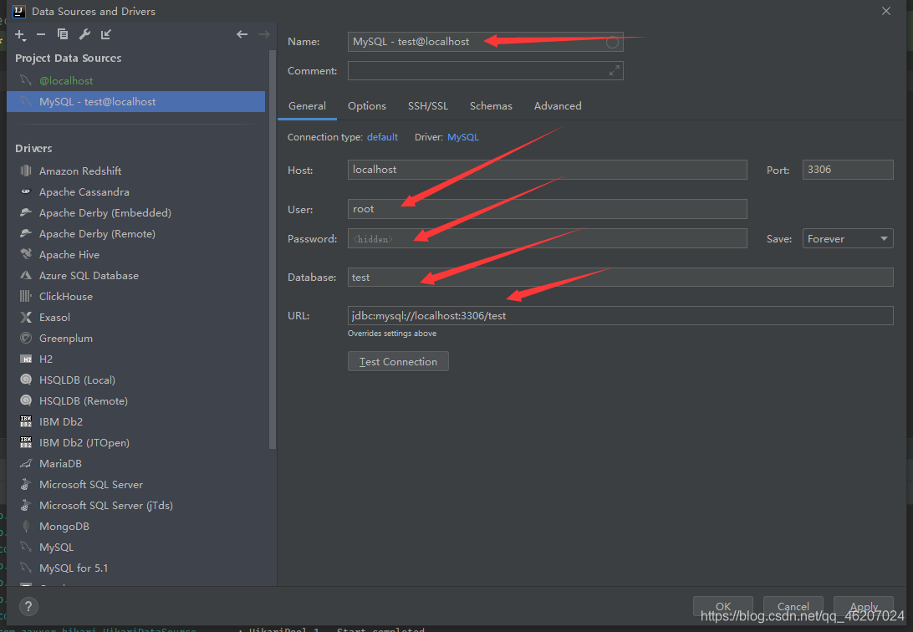Screen dimensions: 913x632
Task: Confirm with the OK button
Action: 722,606
